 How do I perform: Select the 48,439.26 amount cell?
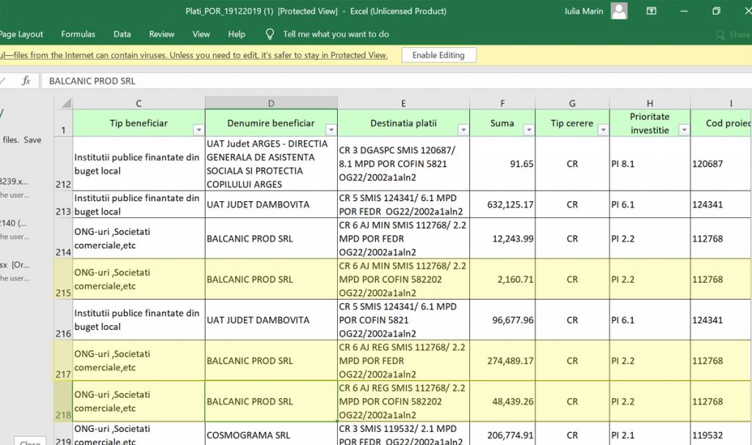tap(502, 402)
